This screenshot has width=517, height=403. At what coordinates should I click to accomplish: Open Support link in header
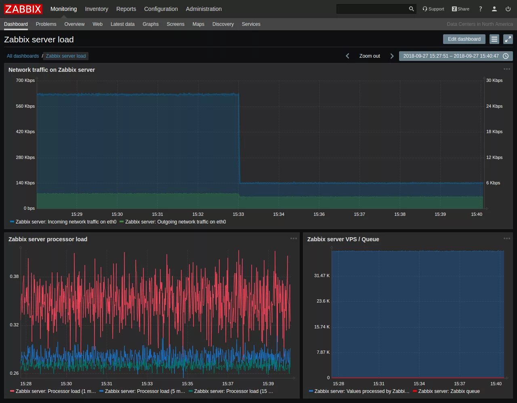coord(433,9)
